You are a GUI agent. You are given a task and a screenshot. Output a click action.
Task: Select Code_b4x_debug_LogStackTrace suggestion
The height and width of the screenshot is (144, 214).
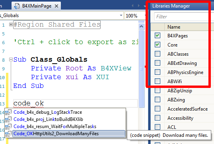coord(69,112)
